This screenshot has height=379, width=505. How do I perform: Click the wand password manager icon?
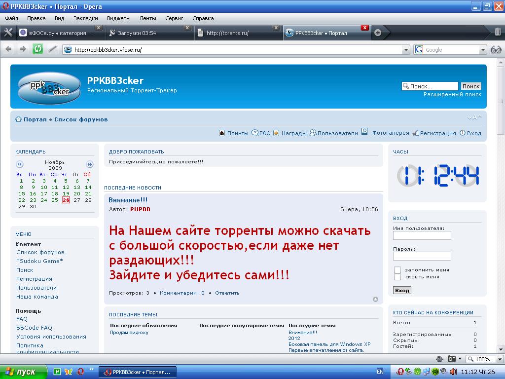coord(52,49)
